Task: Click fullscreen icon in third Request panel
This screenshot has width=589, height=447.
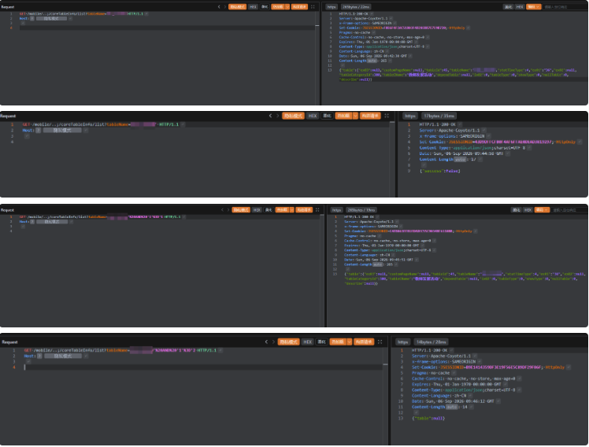Action: (317, 210)
